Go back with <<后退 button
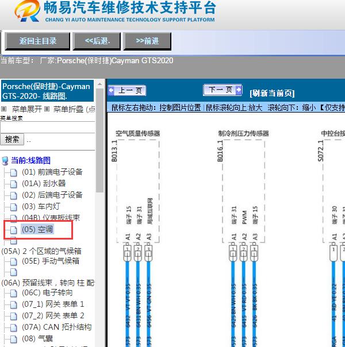This screenshot has width=345, height=347. coord(97,41)
